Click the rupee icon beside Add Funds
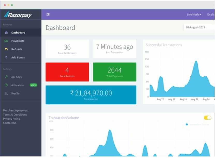Image resolution: width=216 pixels, height=158 pixels. pos(6,58)
